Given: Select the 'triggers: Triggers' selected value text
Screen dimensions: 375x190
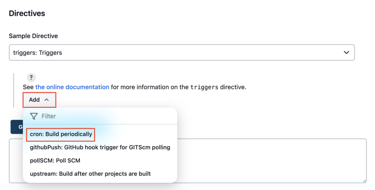Looking at the screenshot, I should pyautogui.click(x=38, y=53).
